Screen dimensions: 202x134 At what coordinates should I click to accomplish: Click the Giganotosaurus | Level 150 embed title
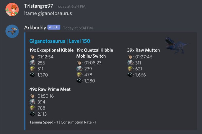[60, 41]
